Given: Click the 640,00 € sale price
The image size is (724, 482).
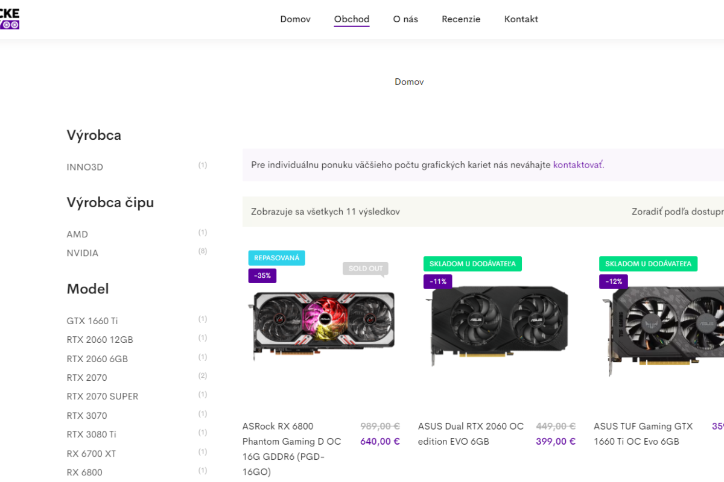Looking at the screenshot, I should pos(380,441).
